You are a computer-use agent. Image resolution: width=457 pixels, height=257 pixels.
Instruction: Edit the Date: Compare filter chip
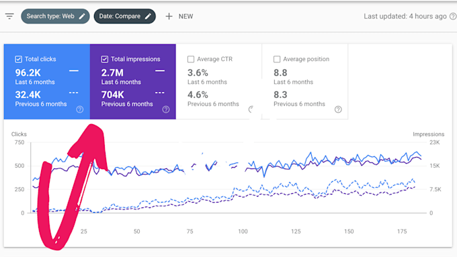pos(125,16)
